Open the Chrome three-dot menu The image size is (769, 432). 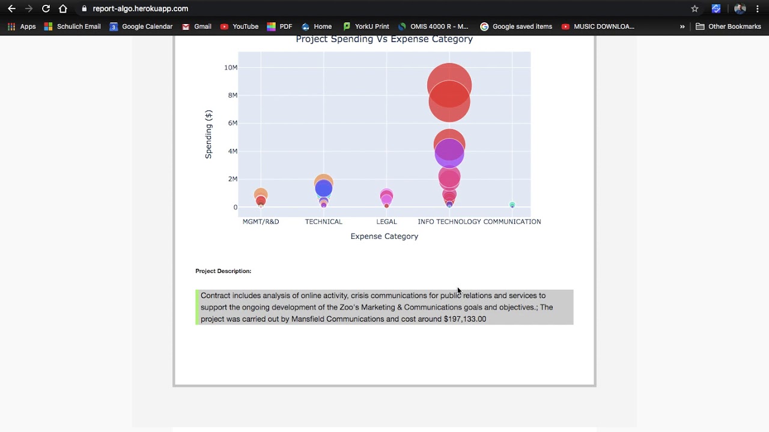point(758,8)
